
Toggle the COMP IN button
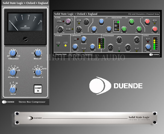38,89
